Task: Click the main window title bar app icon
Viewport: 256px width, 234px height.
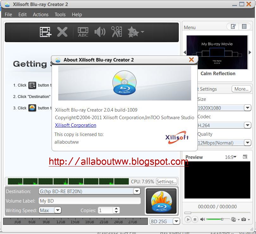Action: 7,4
